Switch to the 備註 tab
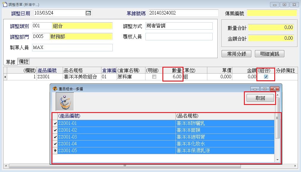This screenshot has height=172, width=301. (x=24, y=61)
